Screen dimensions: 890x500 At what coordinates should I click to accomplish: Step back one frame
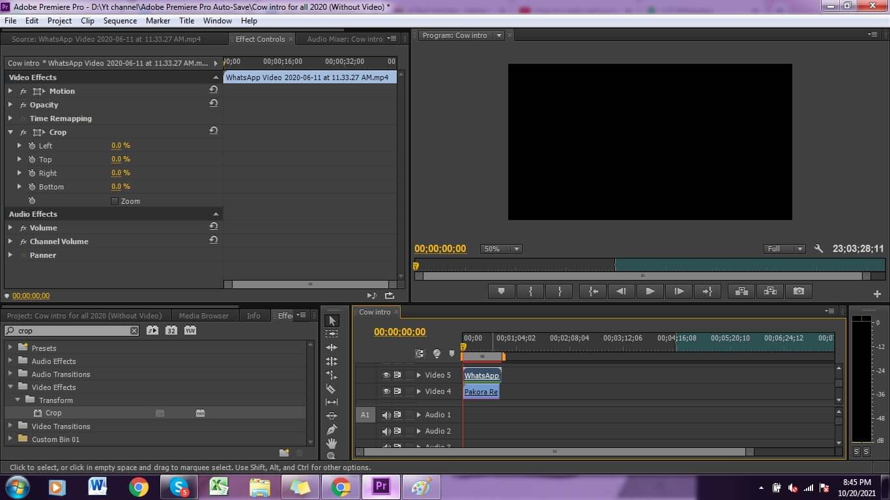pyautogui.click(x=622, y=291)
